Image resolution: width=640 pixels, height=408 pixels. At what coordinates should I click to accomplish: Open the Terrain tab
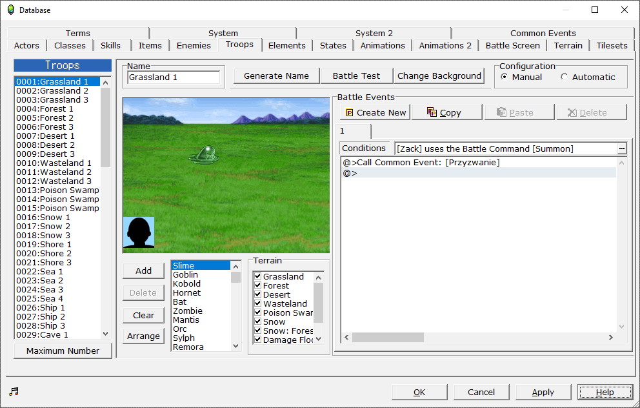[568, 45]
